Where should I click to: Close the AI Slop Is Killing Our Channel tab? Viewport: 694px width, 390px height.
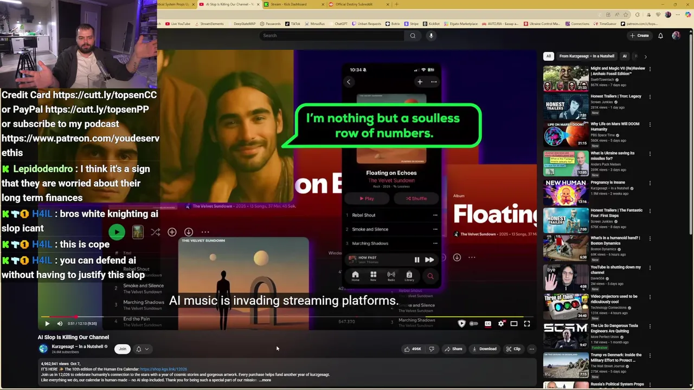(x=259, y=4)
